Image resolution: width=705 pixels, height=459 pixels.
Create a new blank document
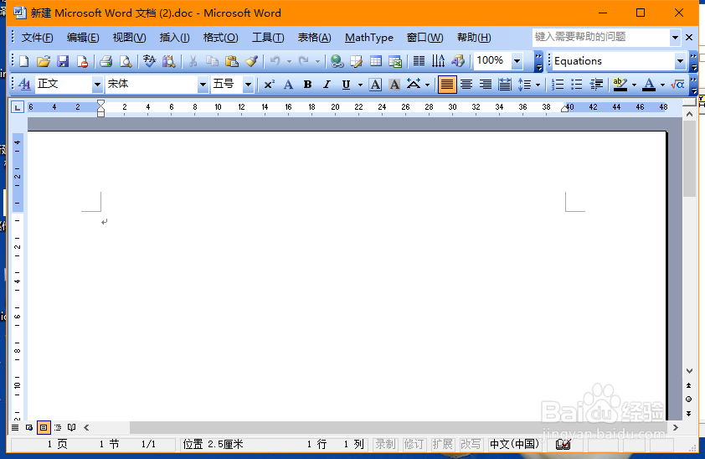(23, 61)
